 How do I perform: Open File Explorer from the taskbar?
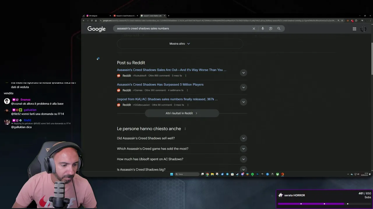pos(212,174)
